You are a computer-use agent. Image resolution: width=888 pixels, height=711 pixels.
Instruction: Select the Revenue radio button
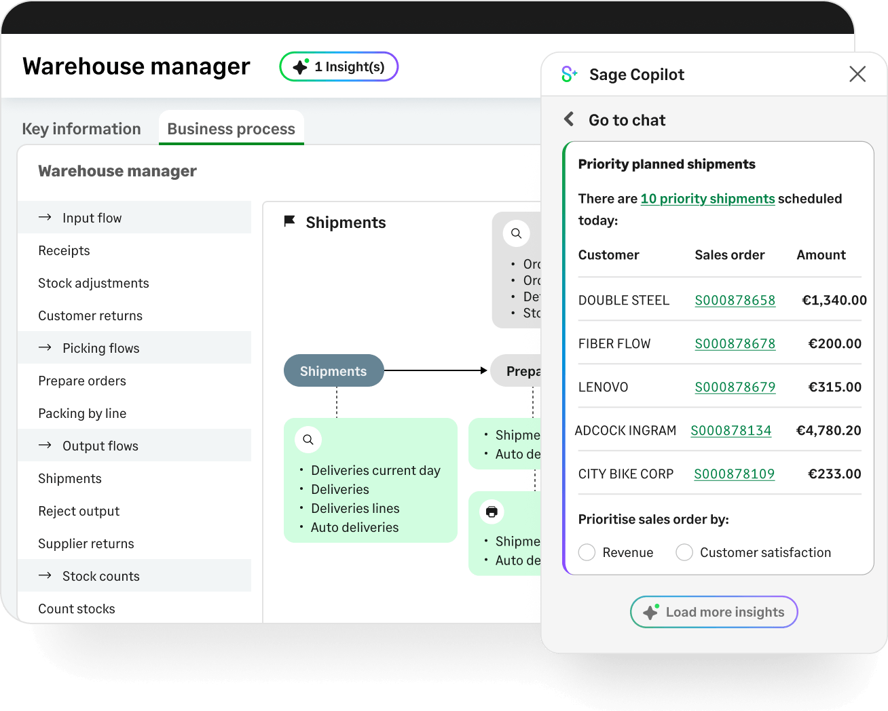point(587,552)
